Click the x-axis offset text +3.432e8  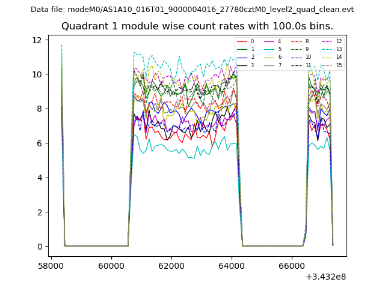[x=325, y=277]
